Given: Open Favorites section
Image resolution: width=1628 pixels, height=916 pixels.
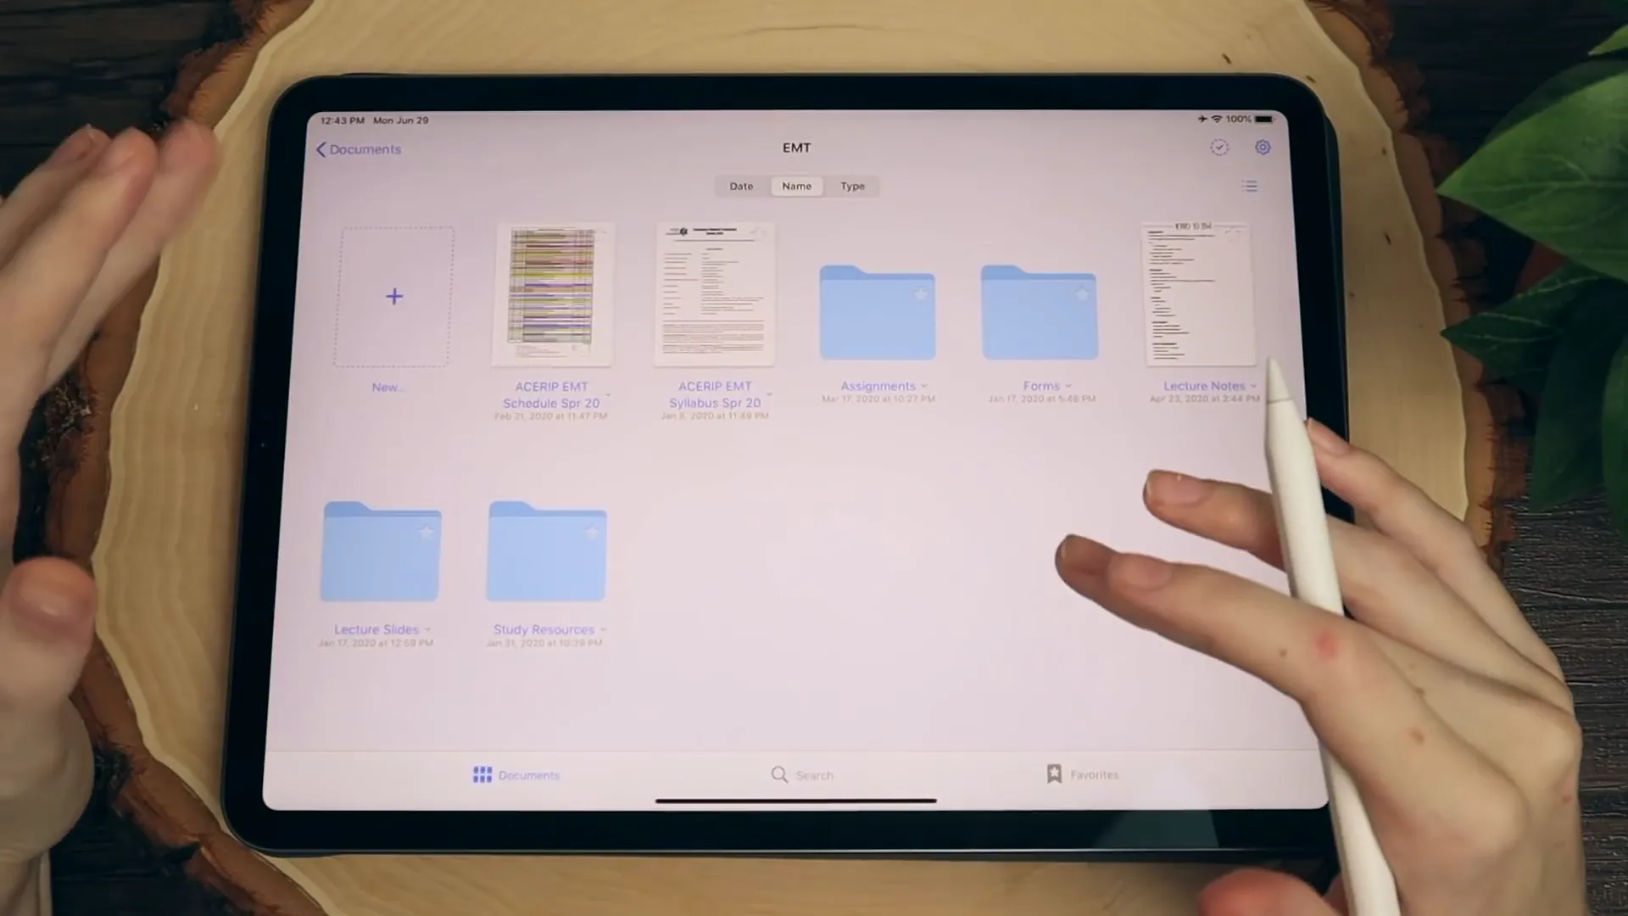Looking at the screenshot, I should pos(1080,774).
